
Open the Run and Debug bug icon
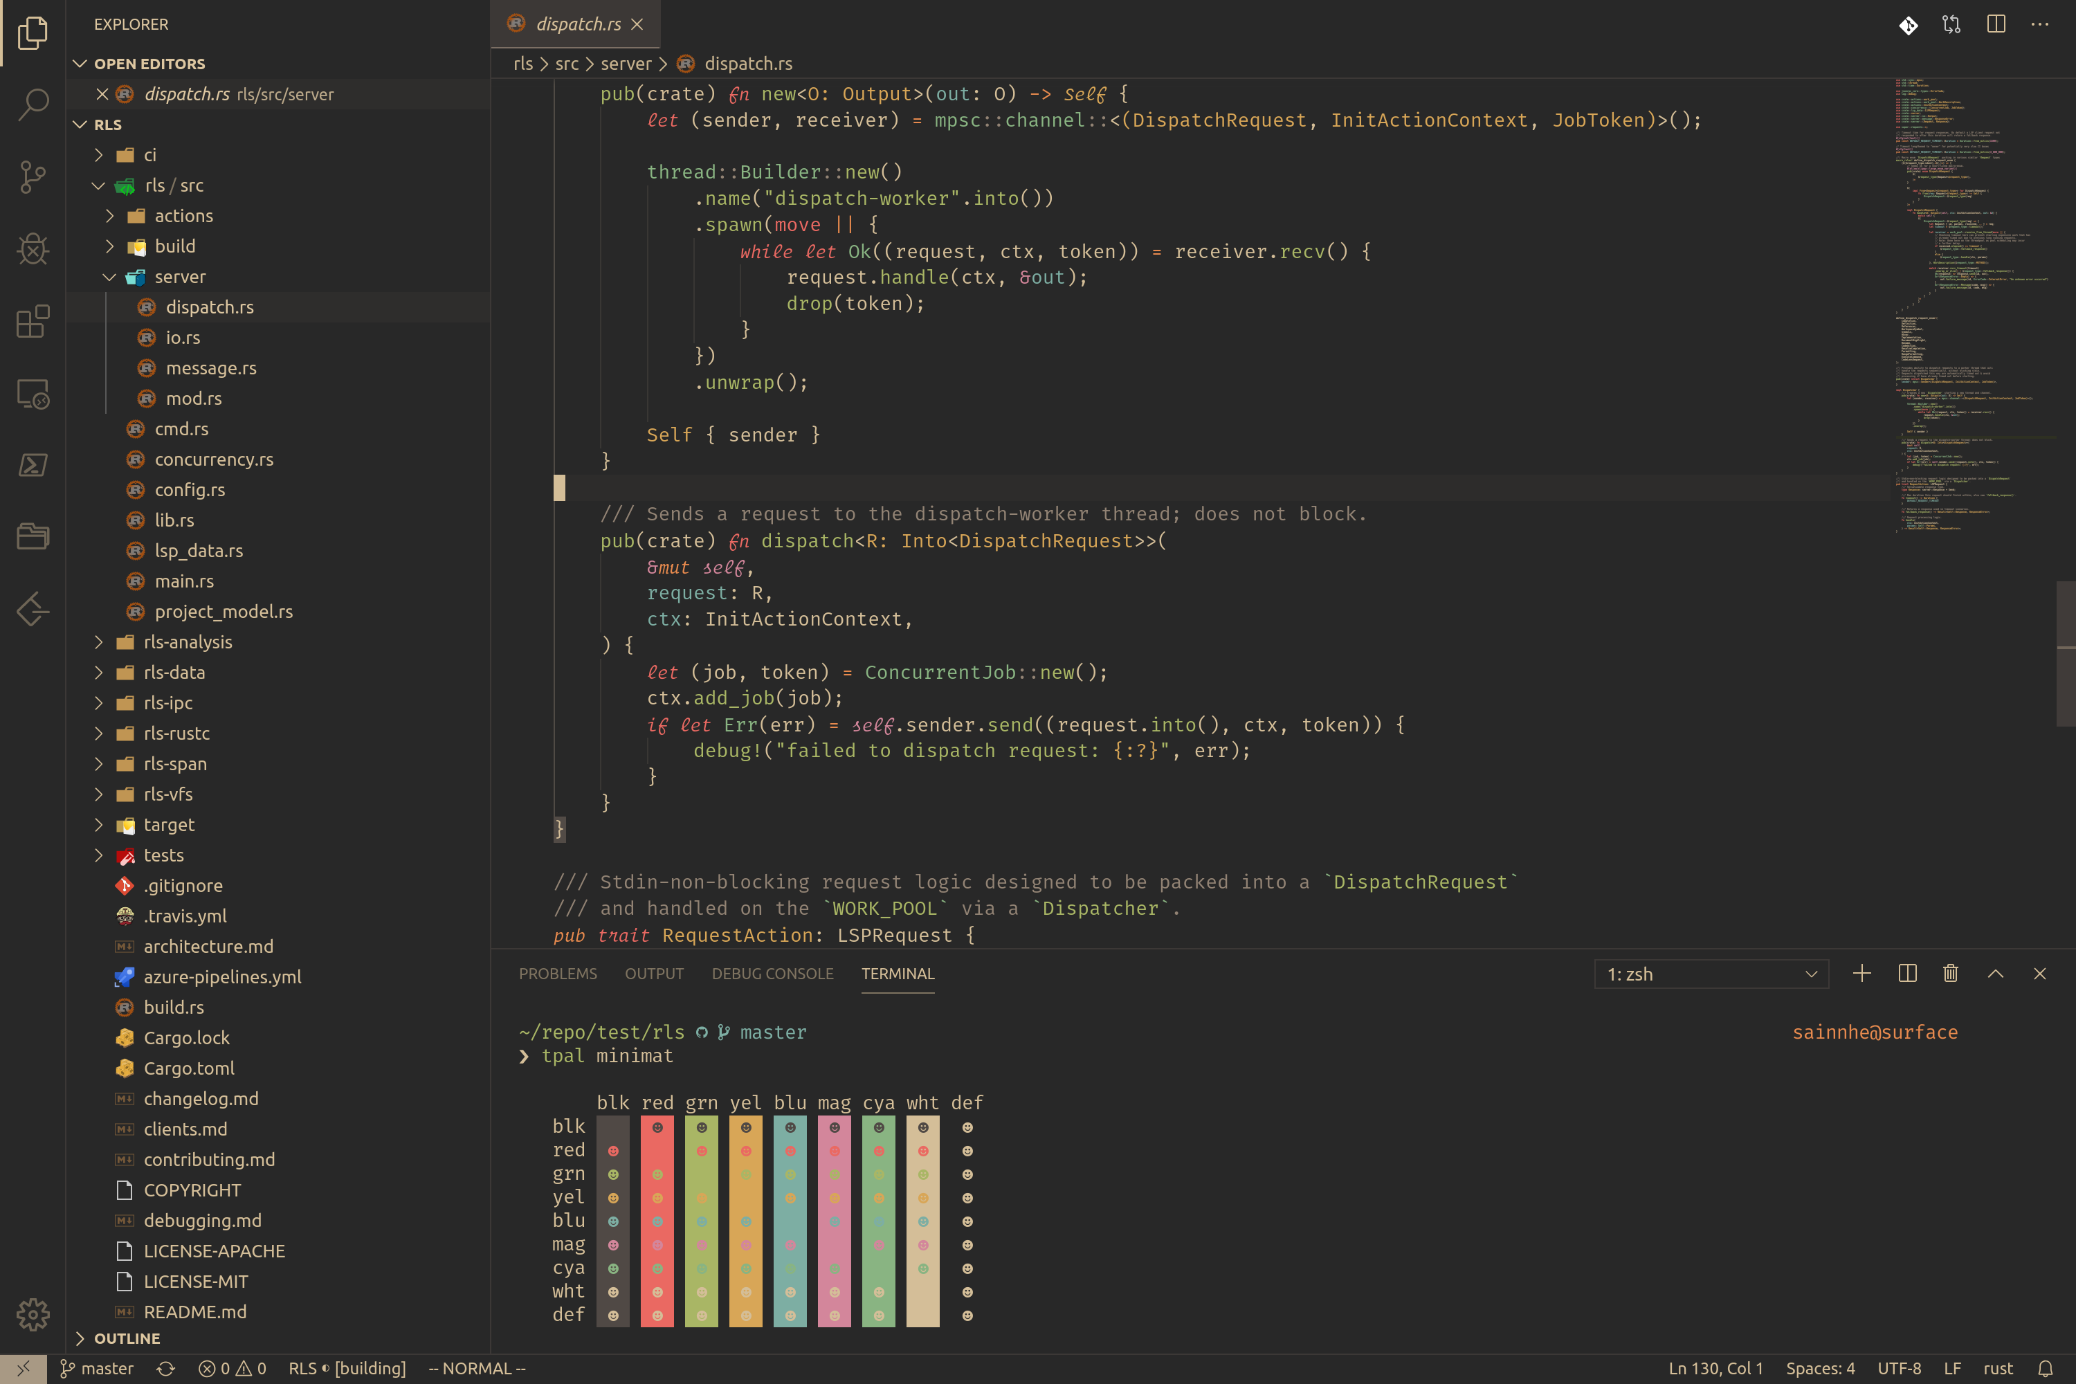click(x=33, y=249)
